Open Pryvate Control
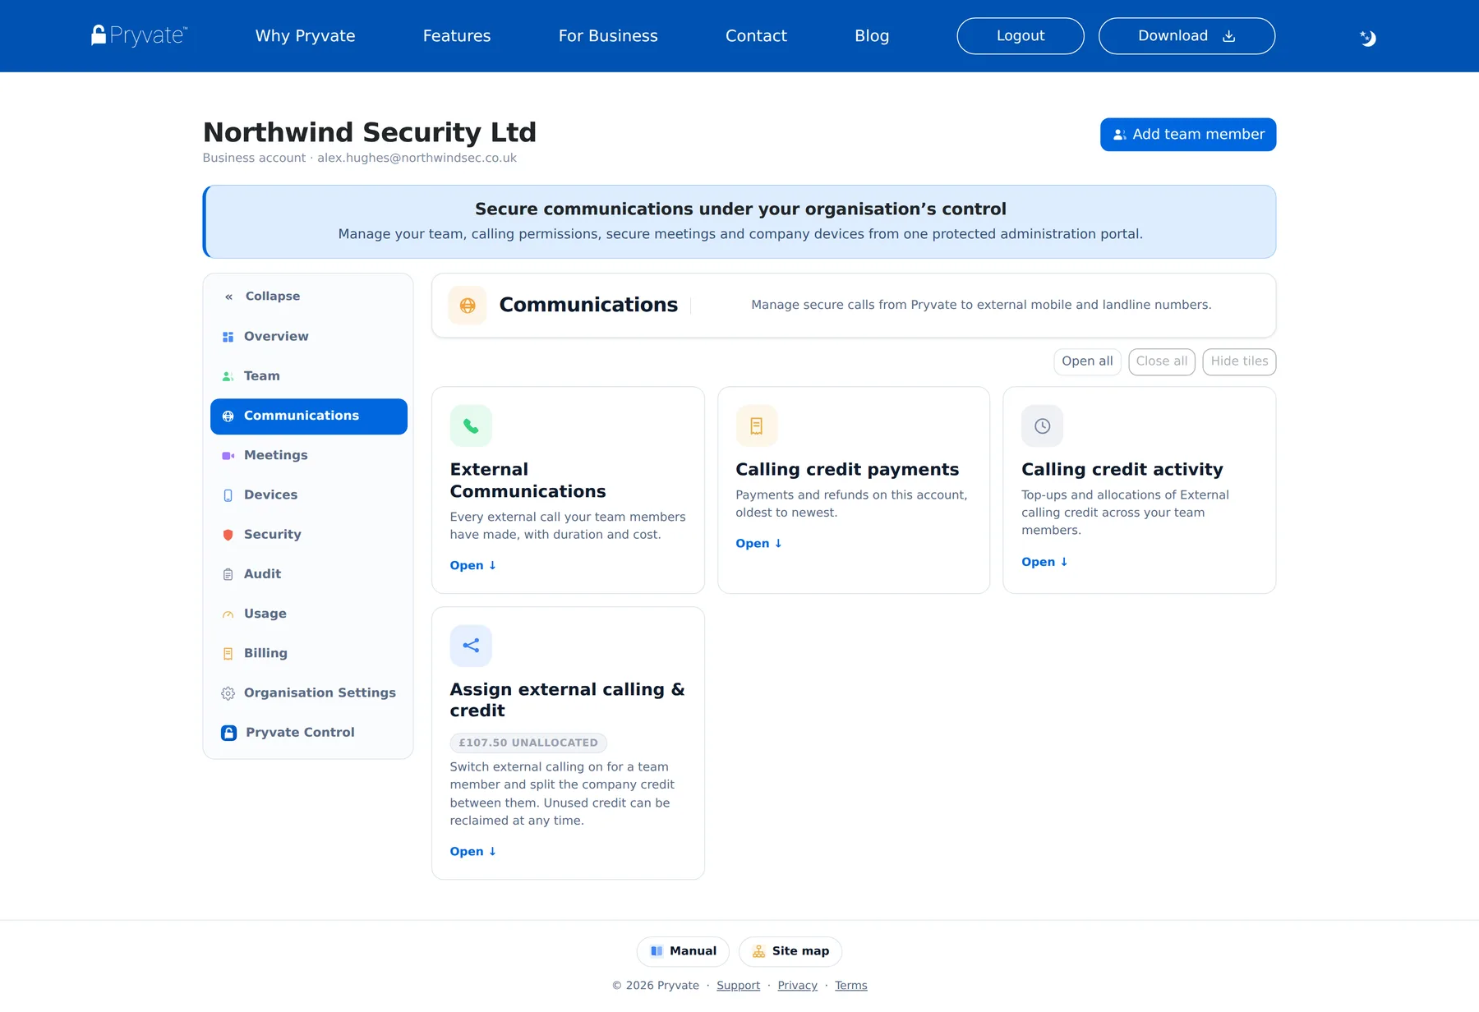Viewport: 1479px width, 1012px height. (309, 733)
